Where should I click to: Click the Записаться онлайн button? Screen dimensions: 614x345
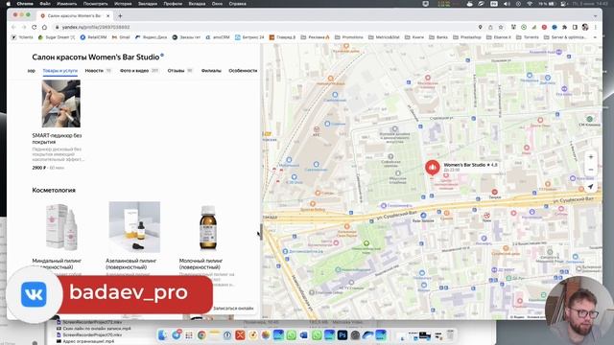pyautogui.click(x=233, y=309)
